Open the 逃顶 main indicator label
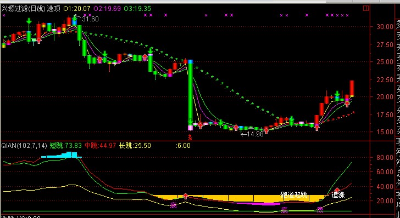400x218 pixels. tap(54, 9)
